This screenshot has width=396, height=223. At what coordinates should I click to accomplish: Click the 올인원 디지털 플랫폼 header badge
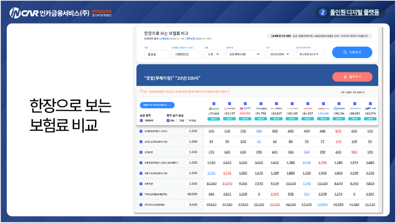(x=350, y=12)
